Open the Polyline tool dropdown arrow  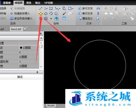60,9
